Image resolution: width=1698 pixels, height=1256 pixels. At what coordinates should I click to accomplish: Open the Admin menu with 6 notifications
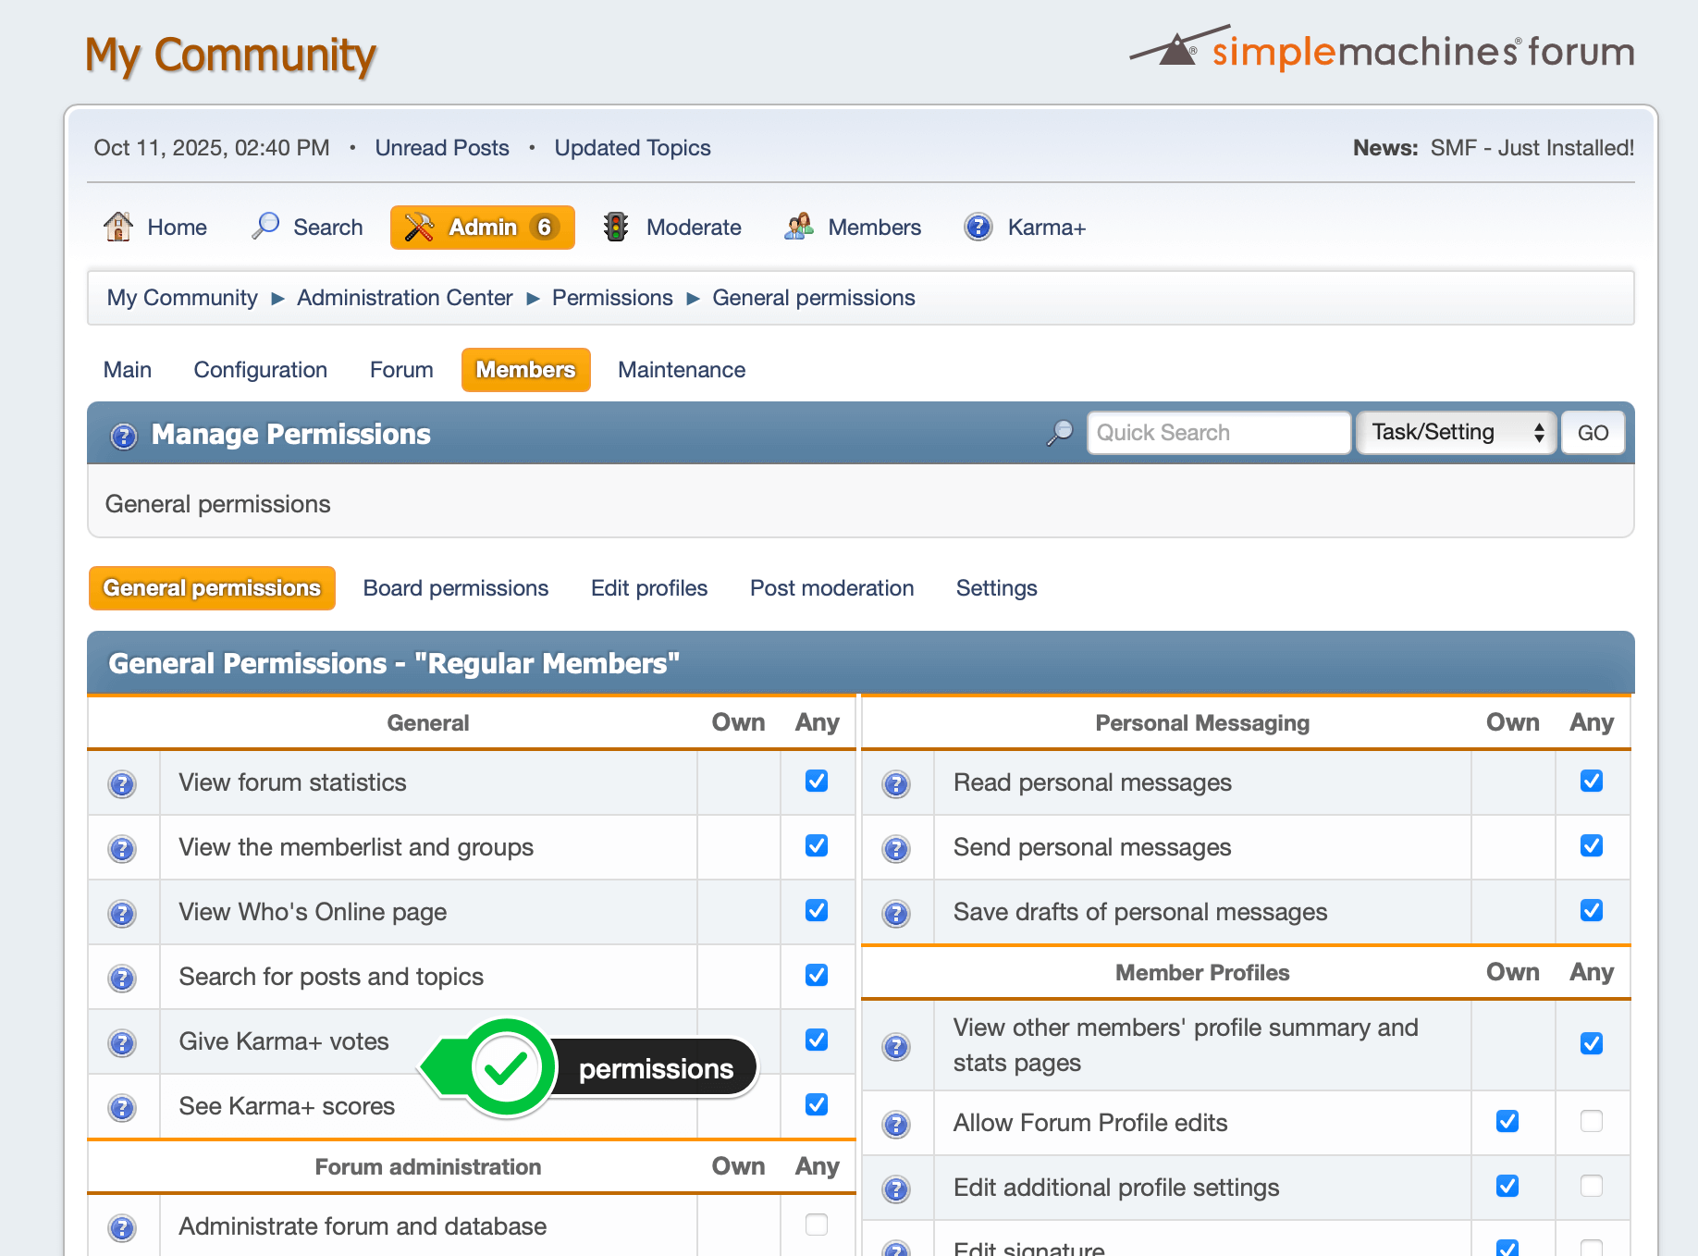pyautogui.click(x=482, y=228)
